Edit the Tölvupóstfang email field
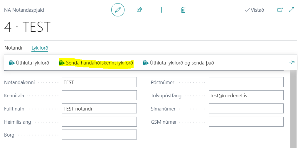The height and width of the screenshot is (148, 298). pos(246,96)
